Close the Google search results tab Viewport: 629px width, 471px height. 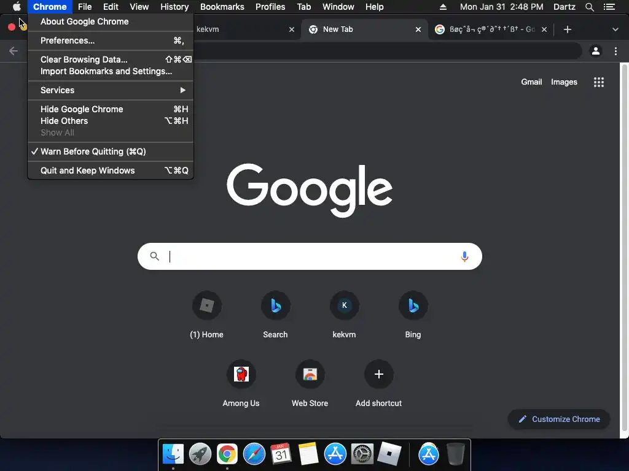pyautogui.click(x=544, y=29)
